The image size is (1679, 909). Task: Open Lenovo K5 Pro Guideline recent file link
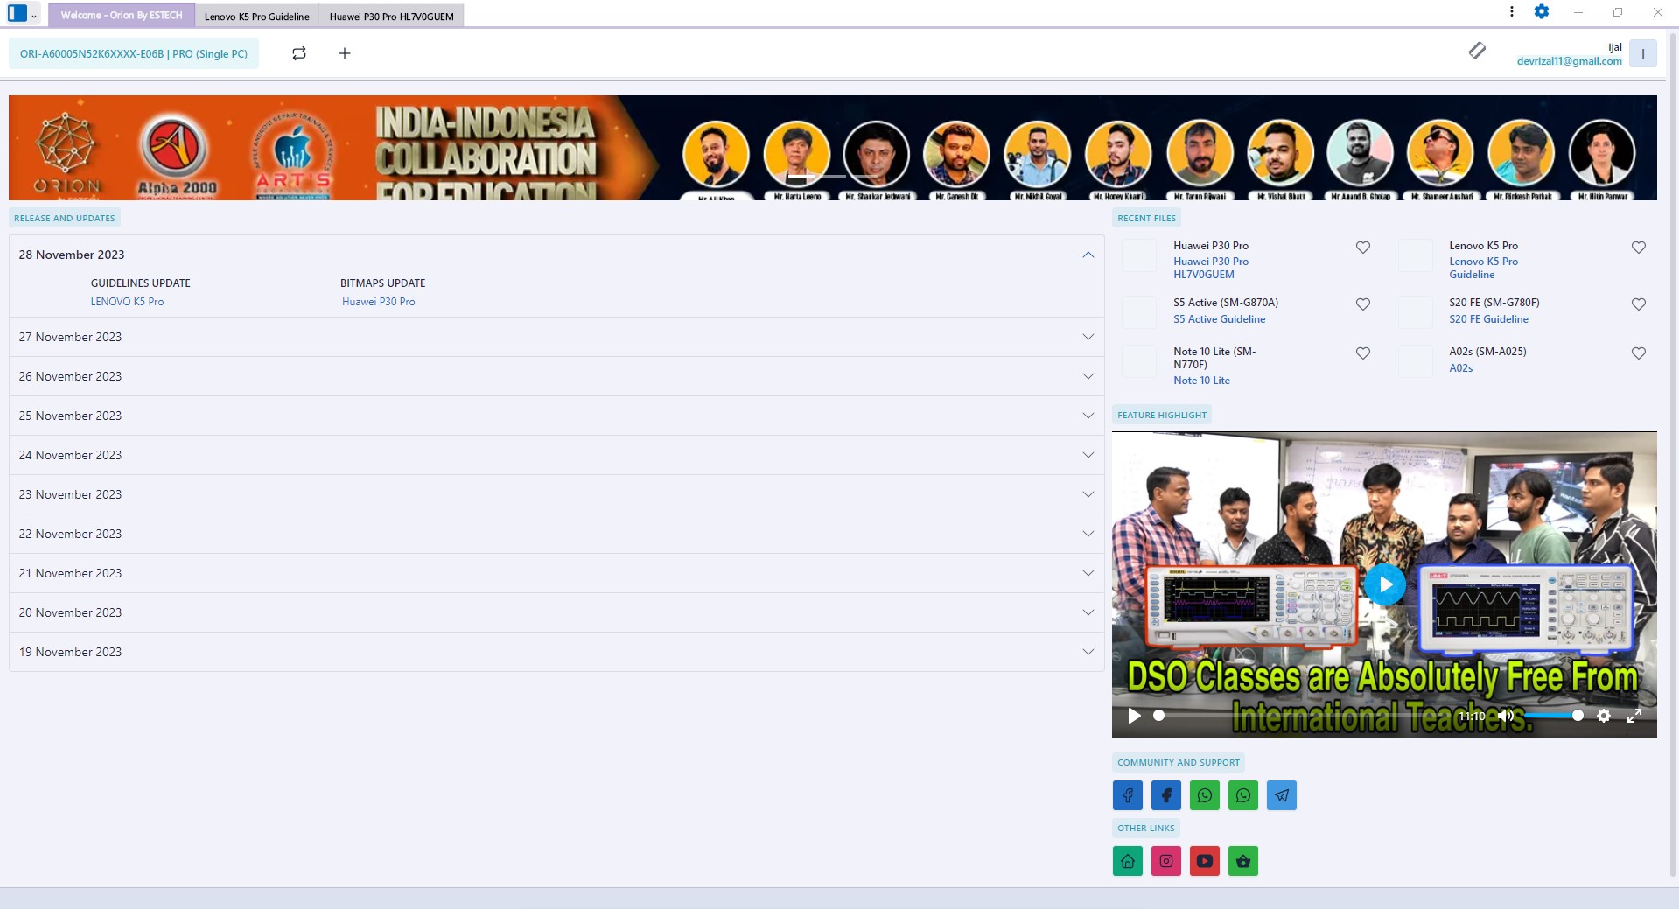tap(1484, 268)
